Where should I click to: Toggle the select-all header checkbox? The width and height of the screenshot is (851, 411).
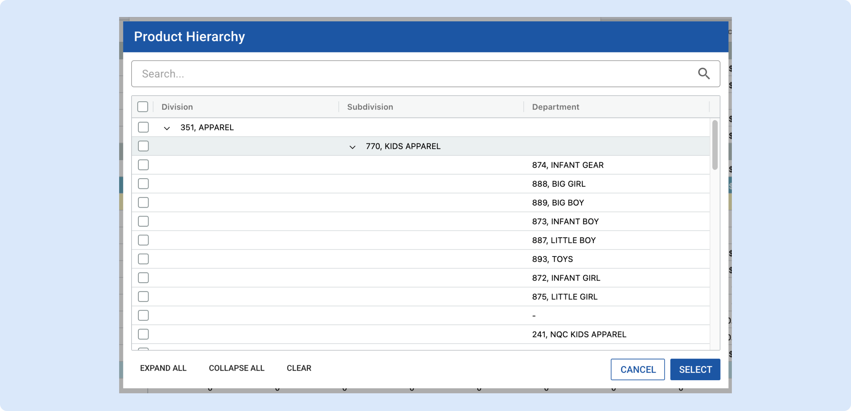coord(143,107)
